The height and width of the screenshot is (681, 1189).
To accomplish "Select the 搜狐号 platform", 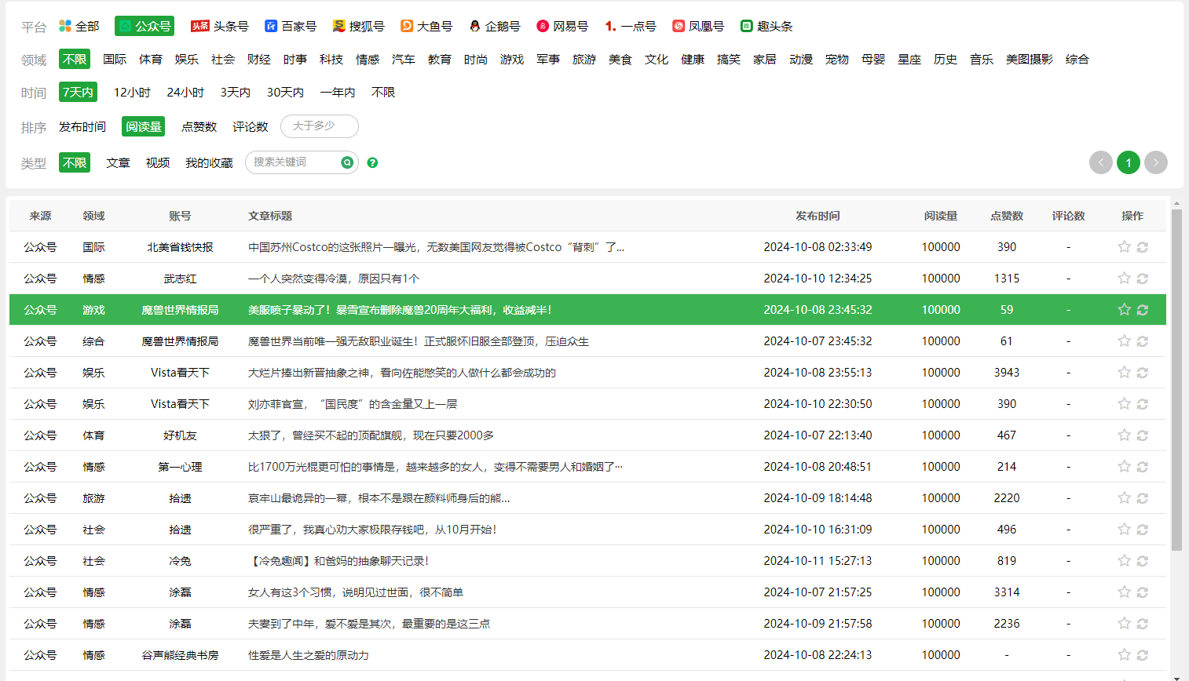I will (358, 26).
